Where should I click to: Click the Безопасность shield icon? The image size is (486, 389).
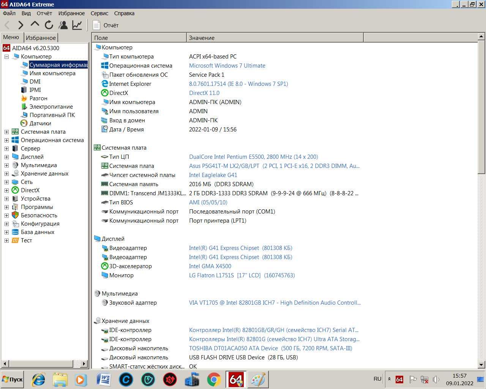coord(15,215)
